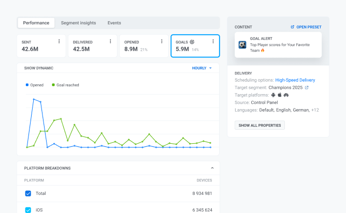Toggle the iOS platform checkbox

coord(28,210)
